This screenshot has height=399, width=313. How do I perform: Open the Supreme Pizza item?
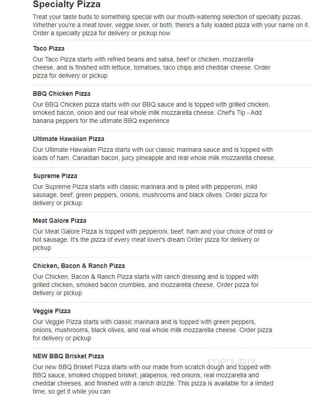pyautogui.click(x=55, y=176)
